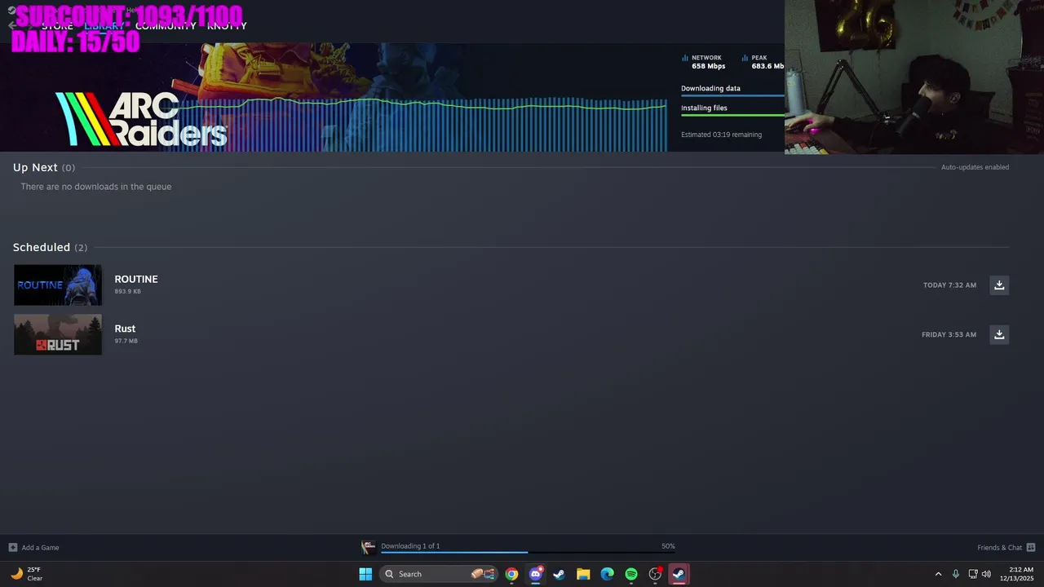The image size is (1044, 587).
Task: Click the Friends & Chat icon
Action: (x=1031, y=547)
